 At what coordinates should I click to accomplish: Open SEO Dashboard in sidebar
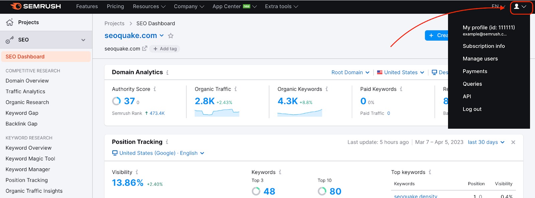(x=46, y=57)
